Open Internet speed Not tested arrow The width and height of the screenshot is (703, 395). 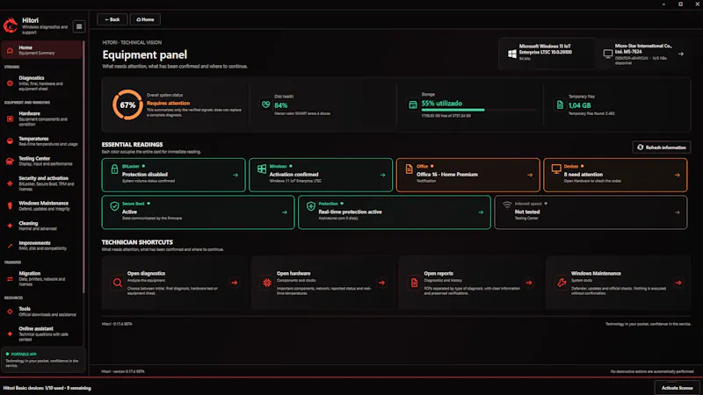click(677, 212)
